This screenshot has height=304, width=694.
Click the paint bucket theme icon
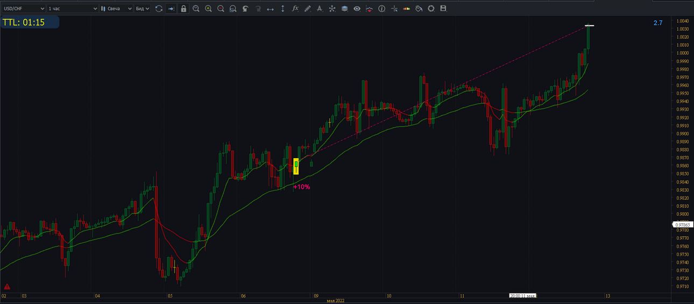[x=419, y=9]
